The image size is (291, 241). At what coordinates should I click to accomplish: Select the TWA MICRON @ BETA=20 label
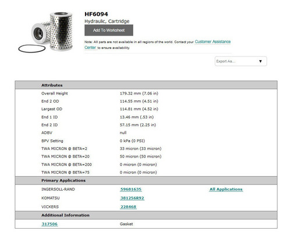[x=65, y=156]
